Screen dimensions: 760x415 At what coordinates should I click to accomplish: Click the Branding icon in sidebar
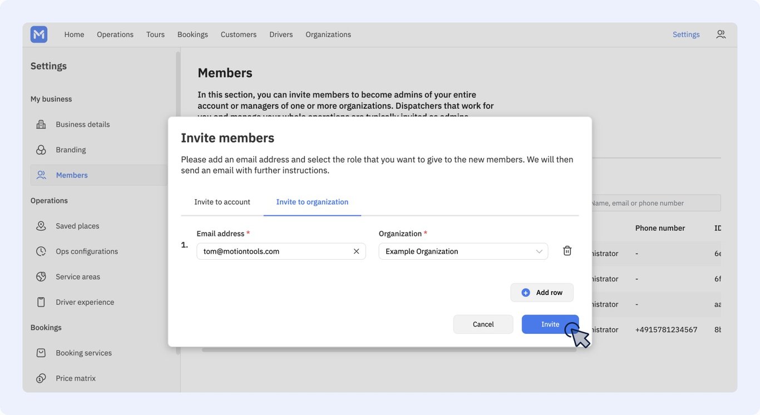point(41,150)
